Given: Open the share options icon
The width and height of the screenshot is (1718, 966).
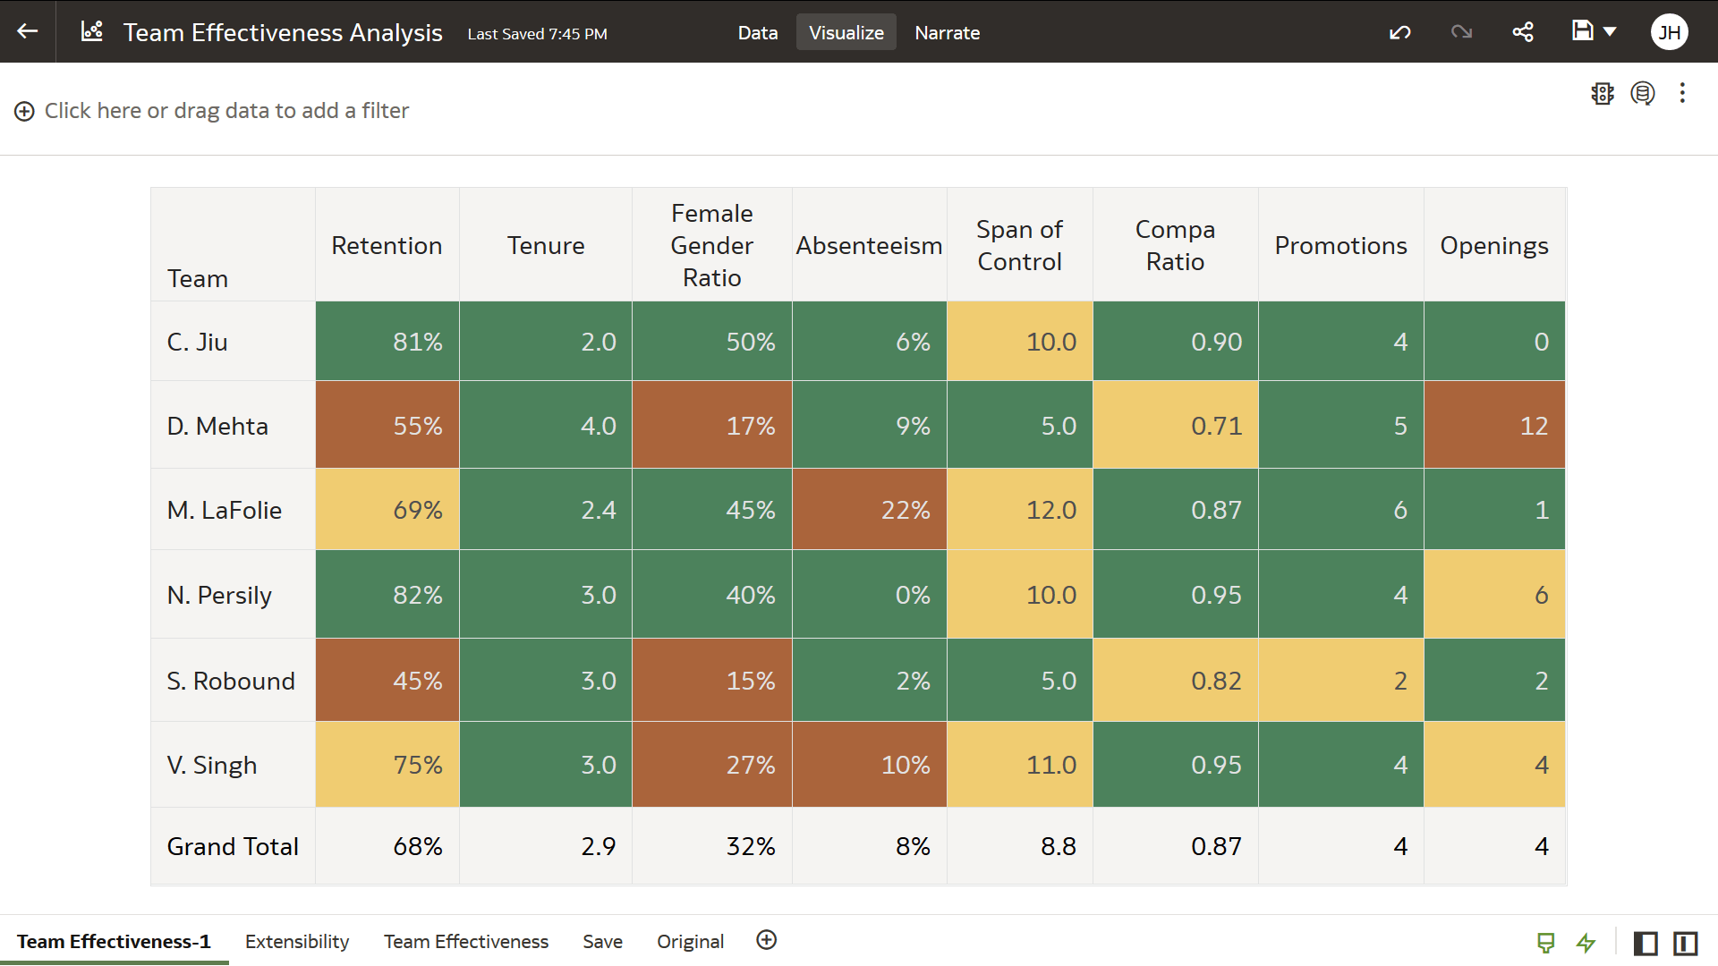Looking at the screenshot, I should [1523, 31].
